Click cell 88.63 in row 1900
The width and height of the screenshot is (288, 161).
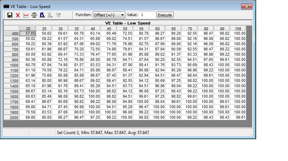(76, 112)
